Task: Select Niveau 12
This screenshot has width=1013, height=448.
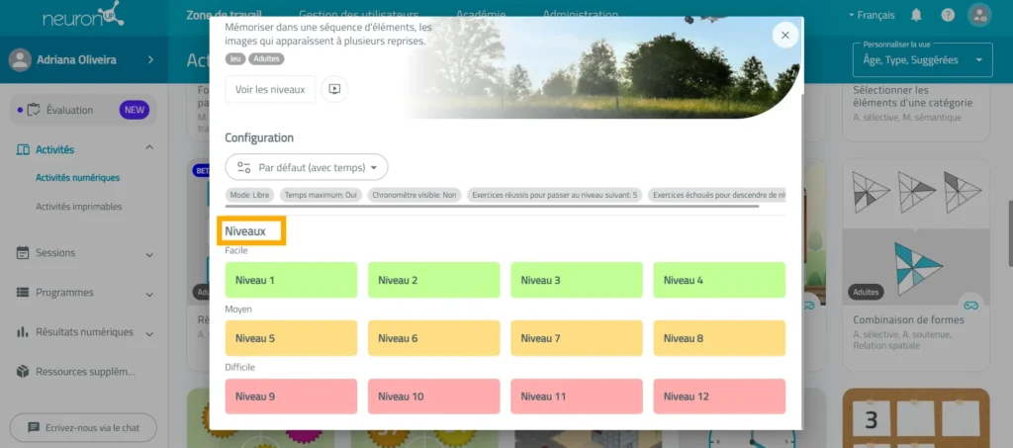Action: (719, 397)
